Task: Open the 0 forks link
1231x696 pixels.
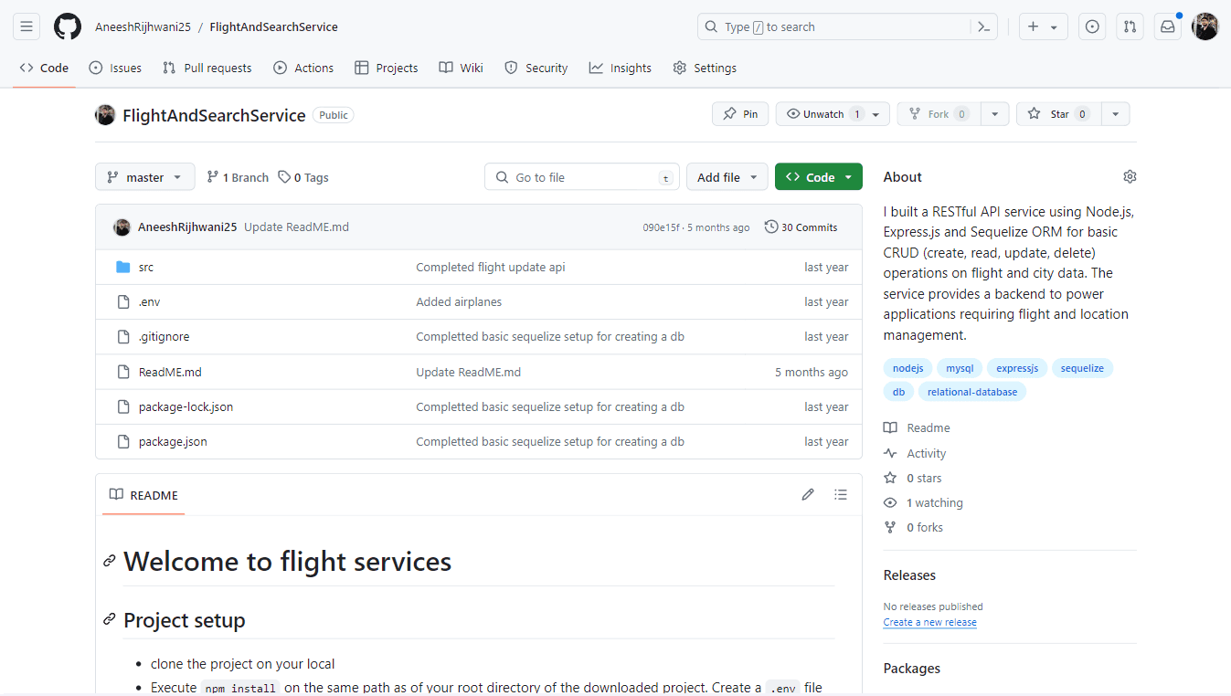Action: (x=914, y=527)
